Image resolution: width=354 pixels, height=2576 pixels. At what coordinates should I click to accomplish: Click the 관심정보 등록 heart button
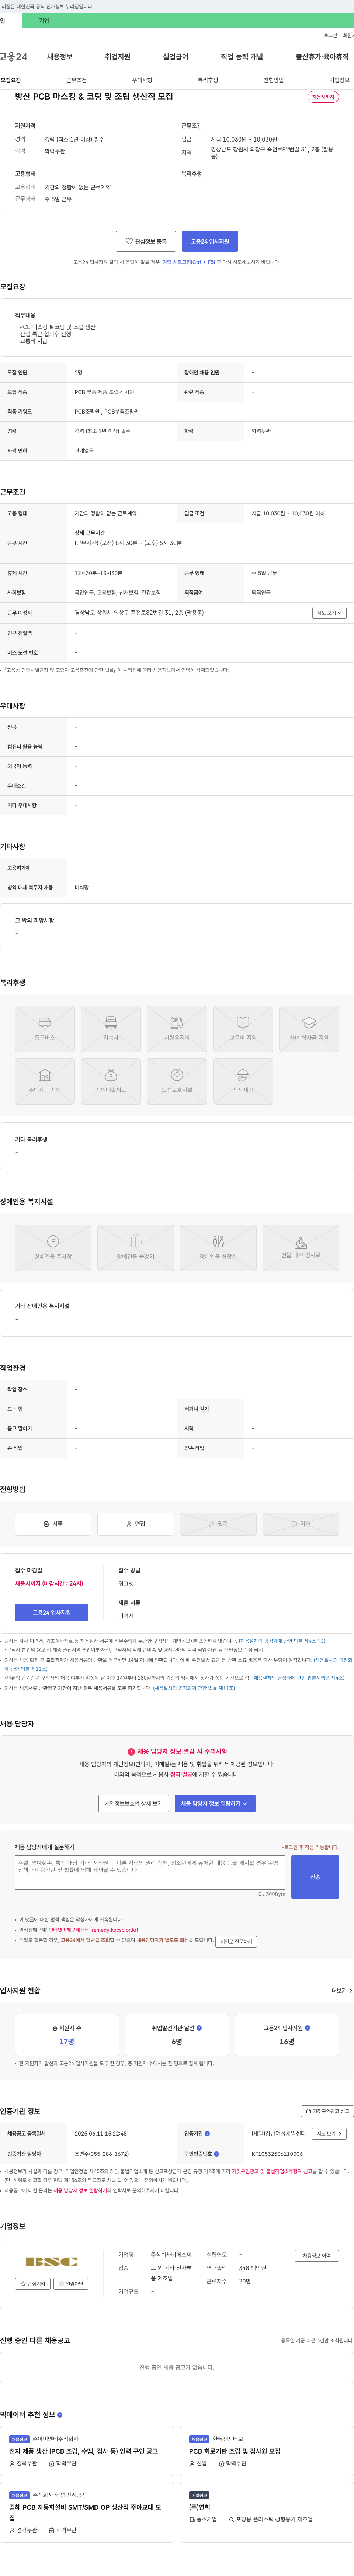(146, 241)
